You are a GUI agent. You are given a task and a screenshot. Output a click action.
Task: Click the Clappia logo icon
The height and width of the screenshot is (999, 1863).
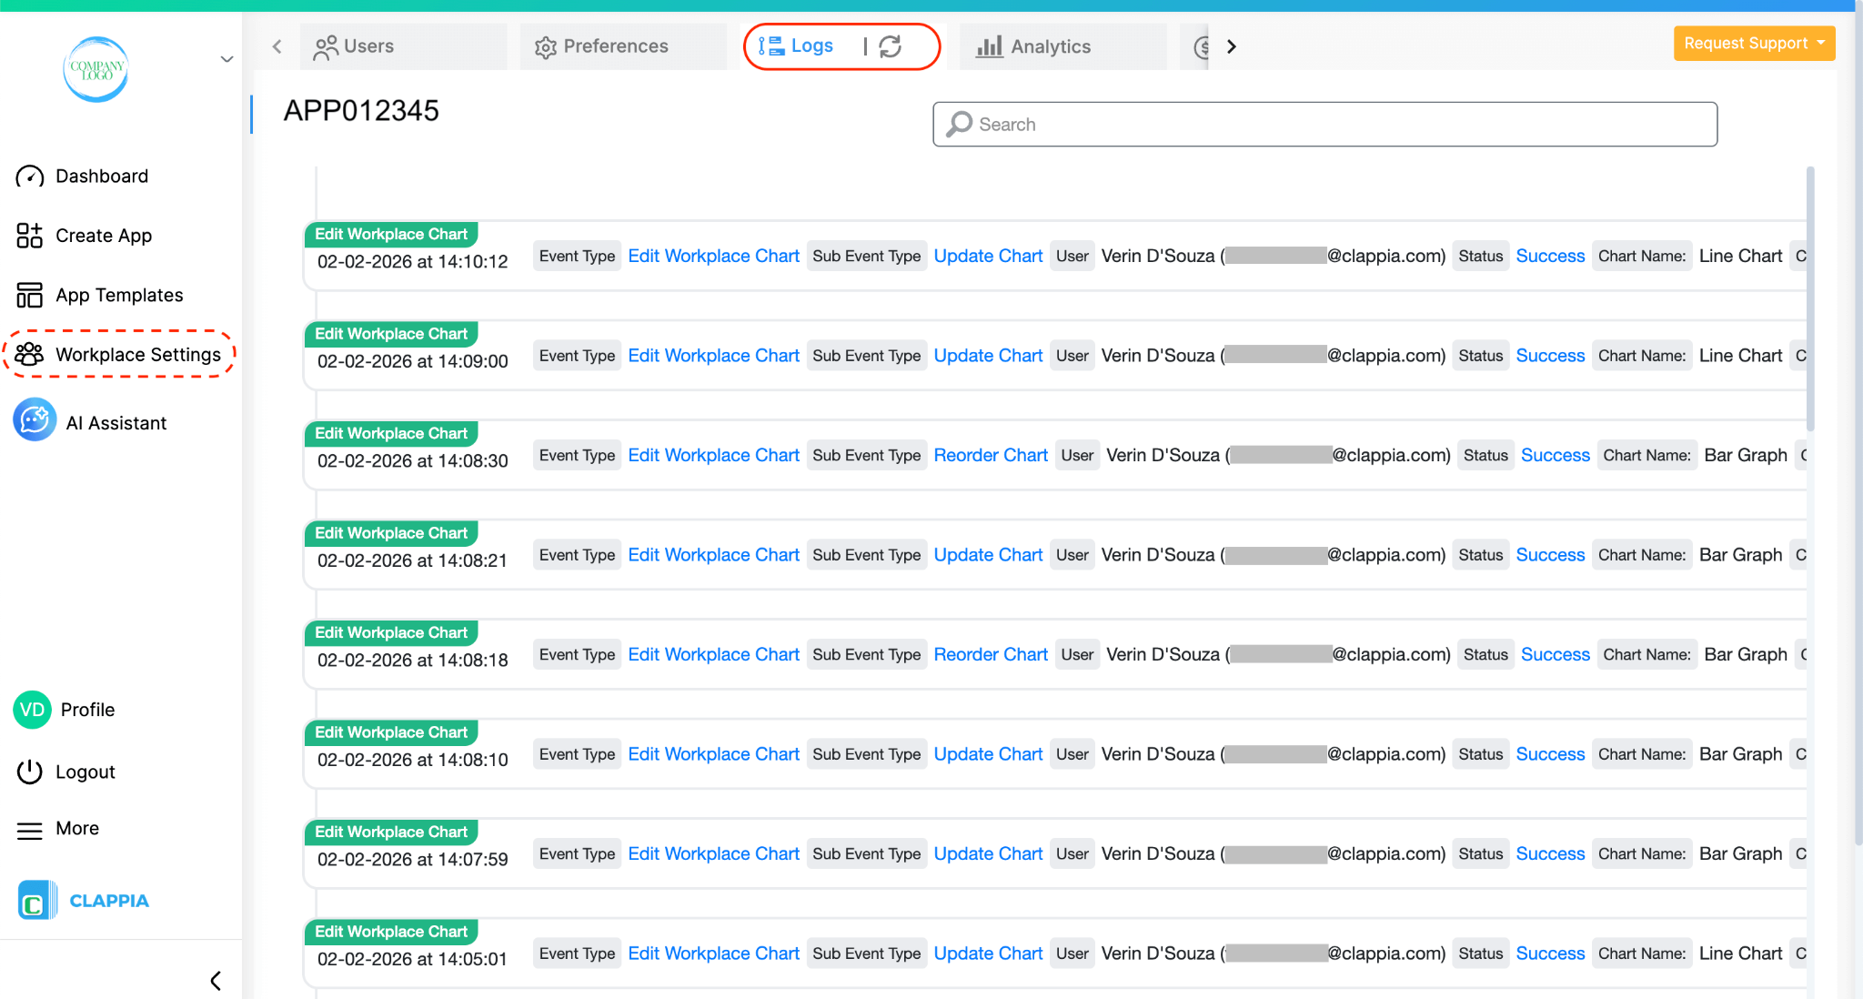coord(36,901)
